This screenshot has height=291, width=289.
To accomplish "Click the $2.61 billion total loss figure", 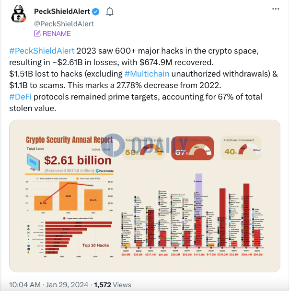I will [x=78, y=160].
